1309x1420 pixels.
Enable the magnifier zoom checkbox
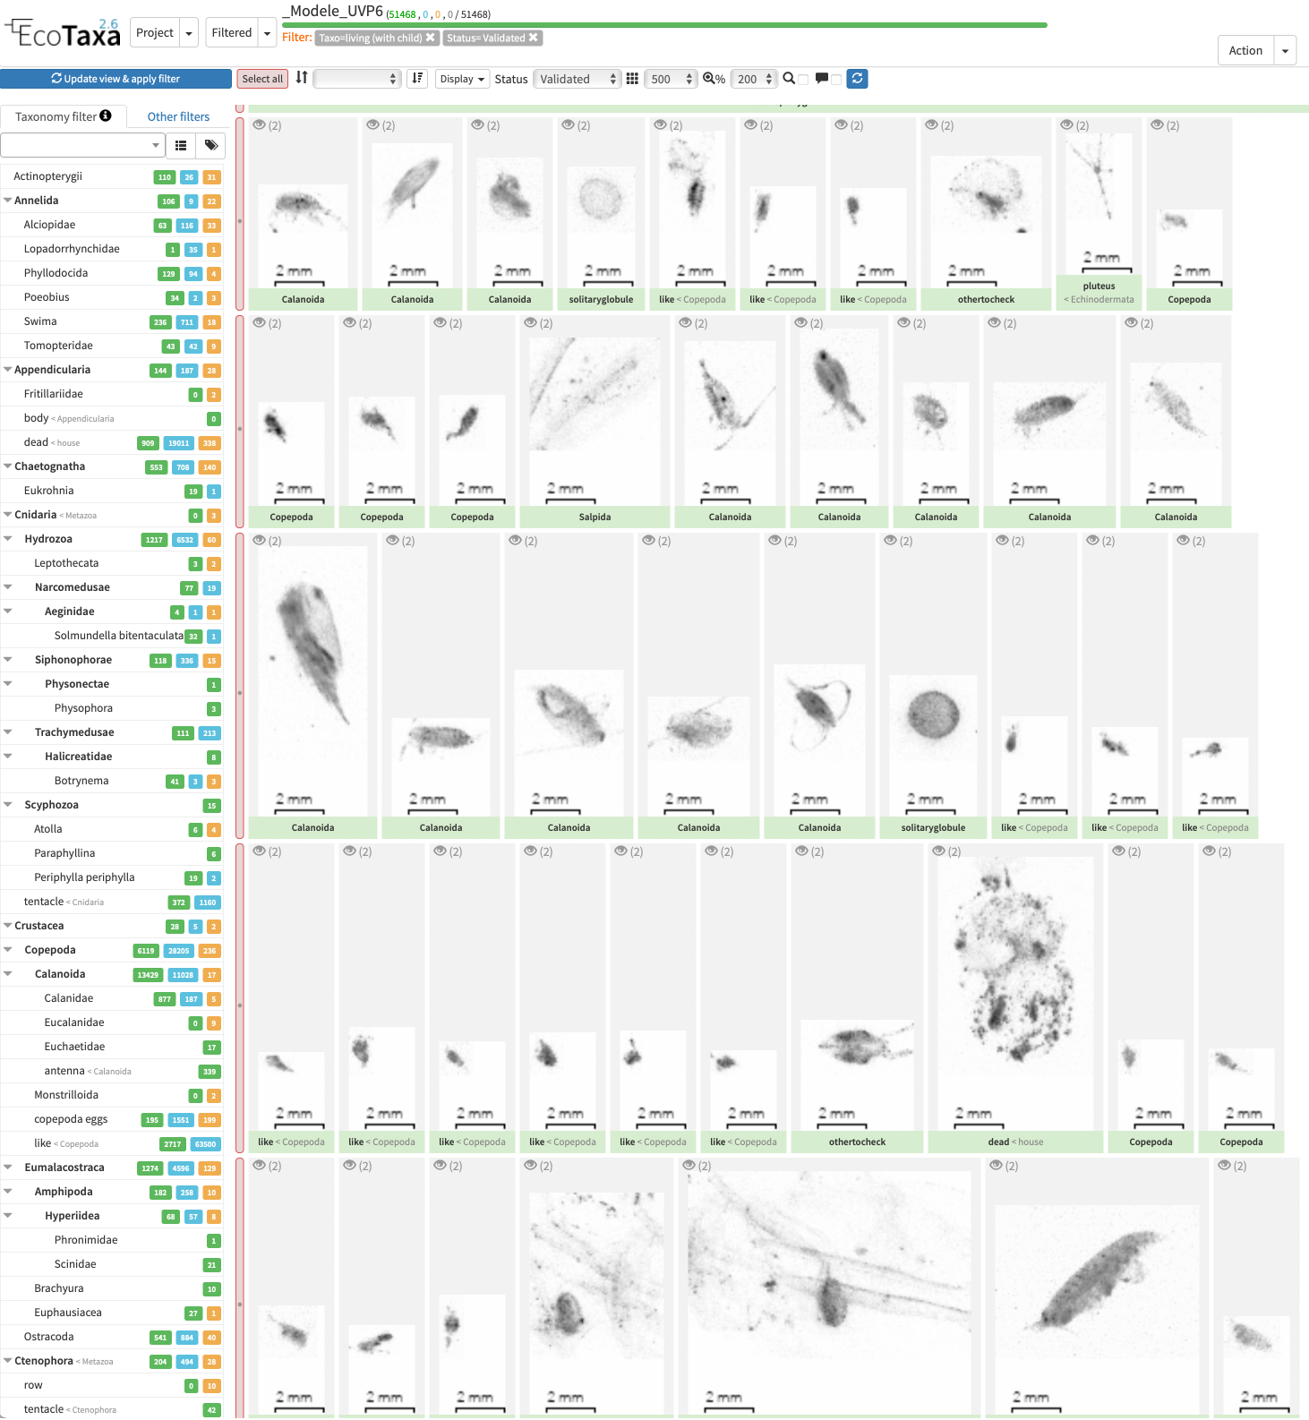[803, 80]
